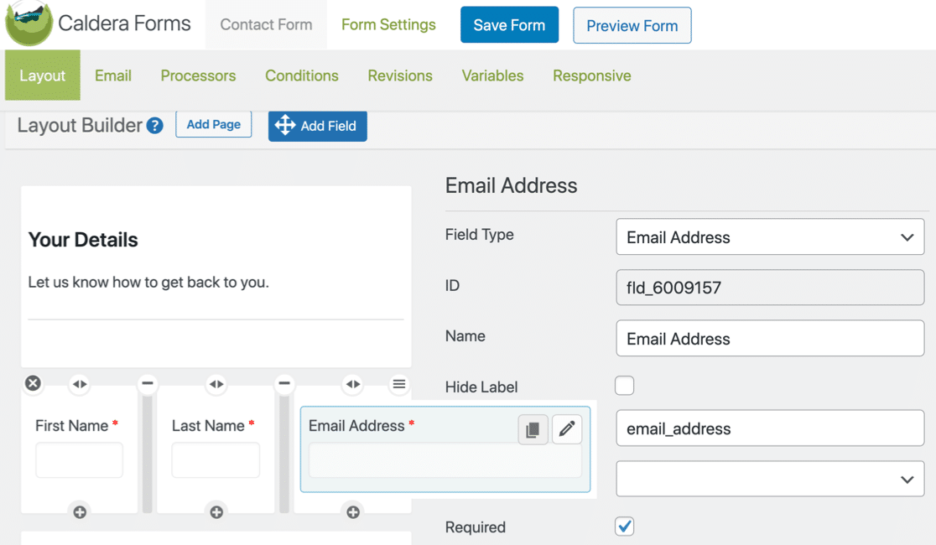Click the split arrows icon above Last Name column
Image resolution: width=936 pixels, height=545 pixels.
click(216, 384)
